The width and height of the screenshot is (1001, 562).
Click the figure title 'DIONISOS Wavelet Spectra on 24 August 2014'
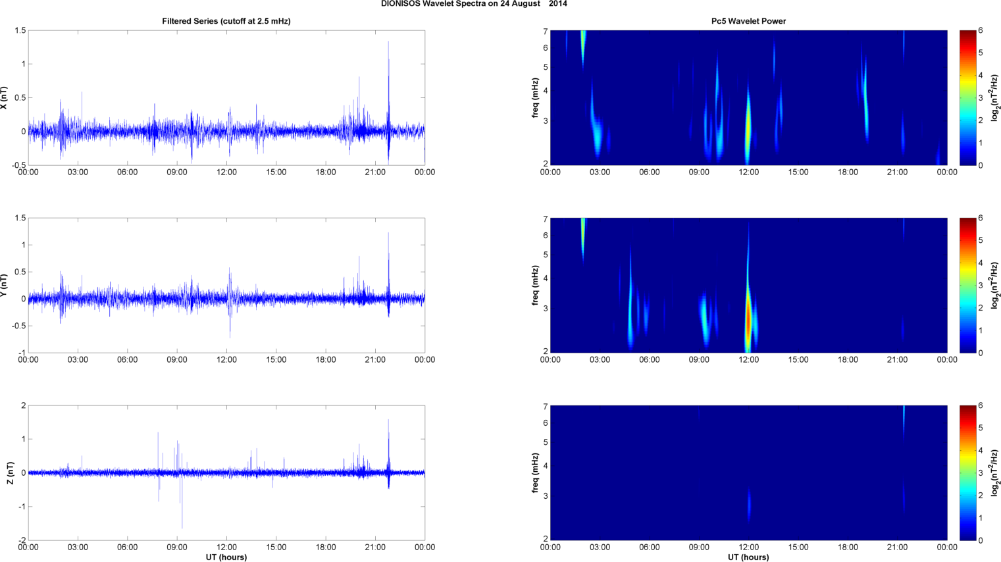[x=474, y=4]
